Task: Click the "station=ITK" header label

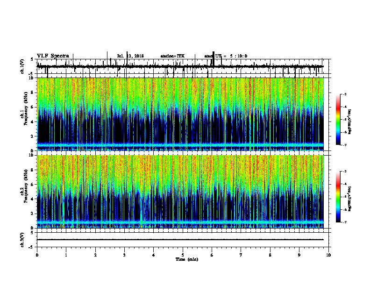Action: pyautogui.click(x=173, y=56)
